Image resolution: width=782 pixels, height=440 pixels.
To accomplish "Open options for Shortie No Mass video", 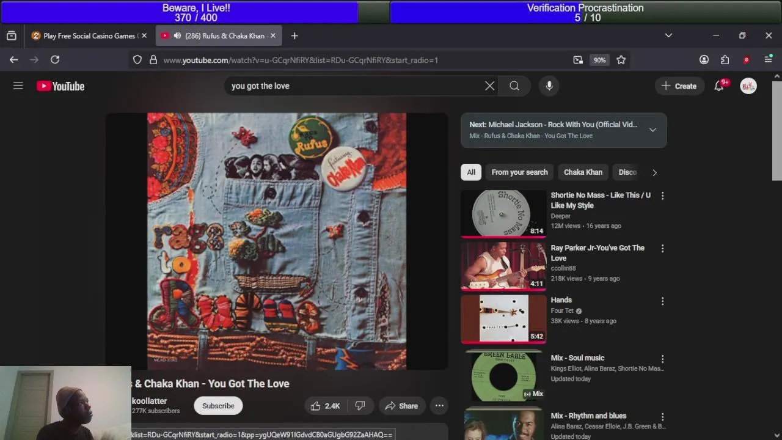I will pyautogui.click(x=662, y=196).
